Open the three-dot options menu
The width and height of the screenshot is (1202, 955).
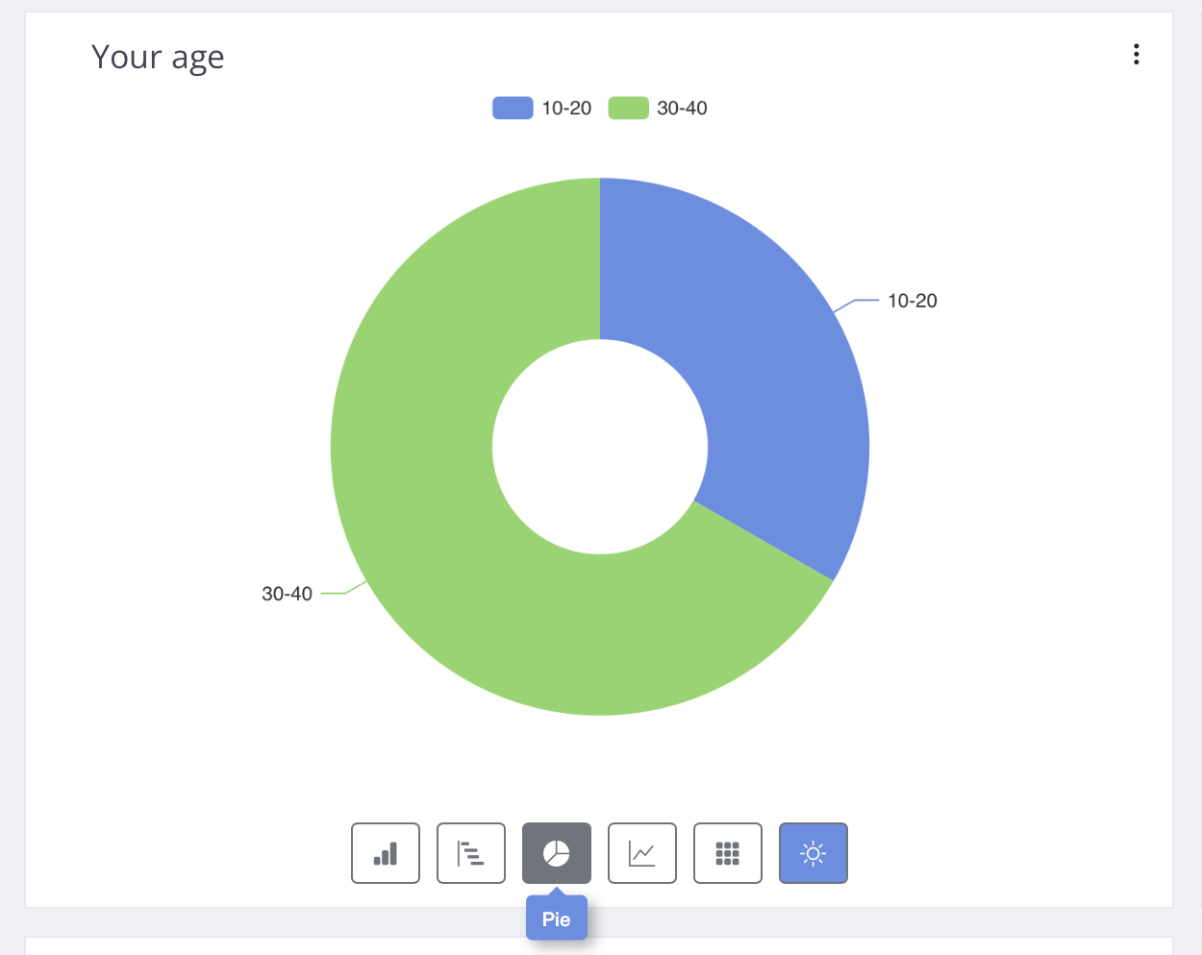(1137, 55)
